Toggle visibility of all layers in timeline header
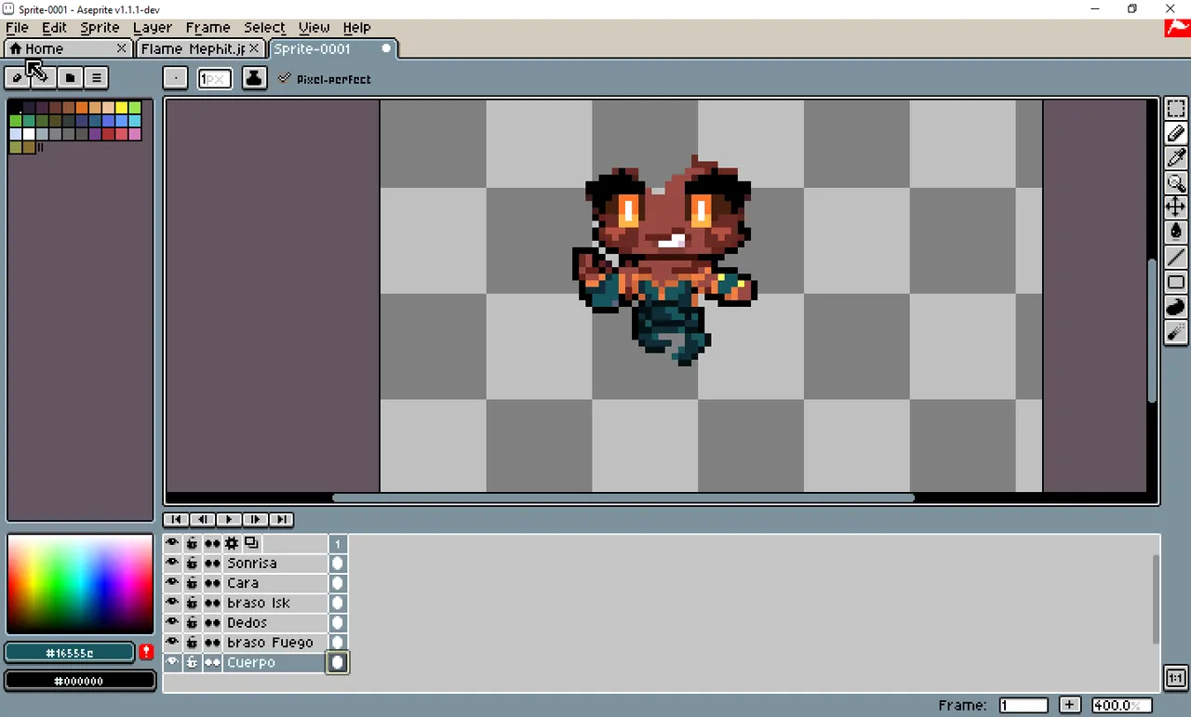The width and height of the screenshot is (1191, 717). tap(172, 543)
